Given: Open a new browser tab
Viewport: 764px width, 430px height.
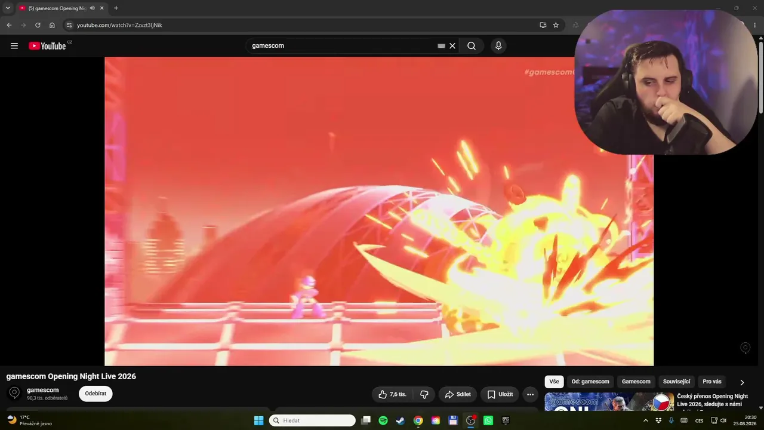Looking at the screenshot, I should point(116,8).
